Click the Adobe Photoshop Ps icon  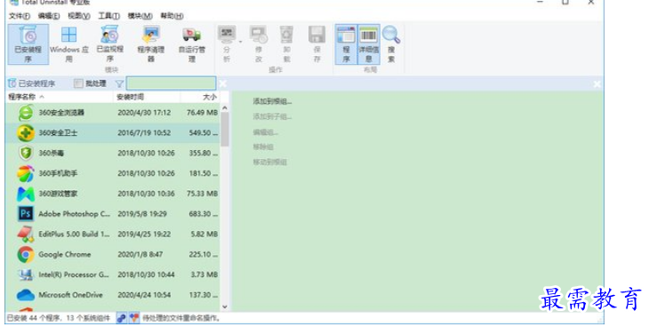(26, 214)
